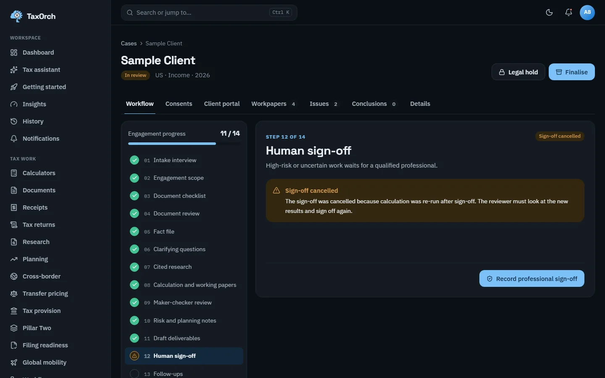
Task: Click the engagement progress bar
Action: coord(184,144)
